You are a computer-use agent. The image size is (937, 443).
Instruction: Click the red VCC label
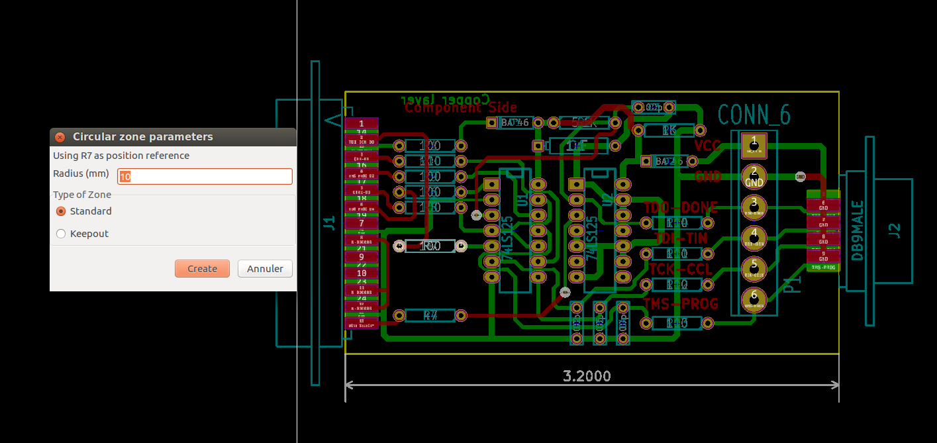[707, 146]
